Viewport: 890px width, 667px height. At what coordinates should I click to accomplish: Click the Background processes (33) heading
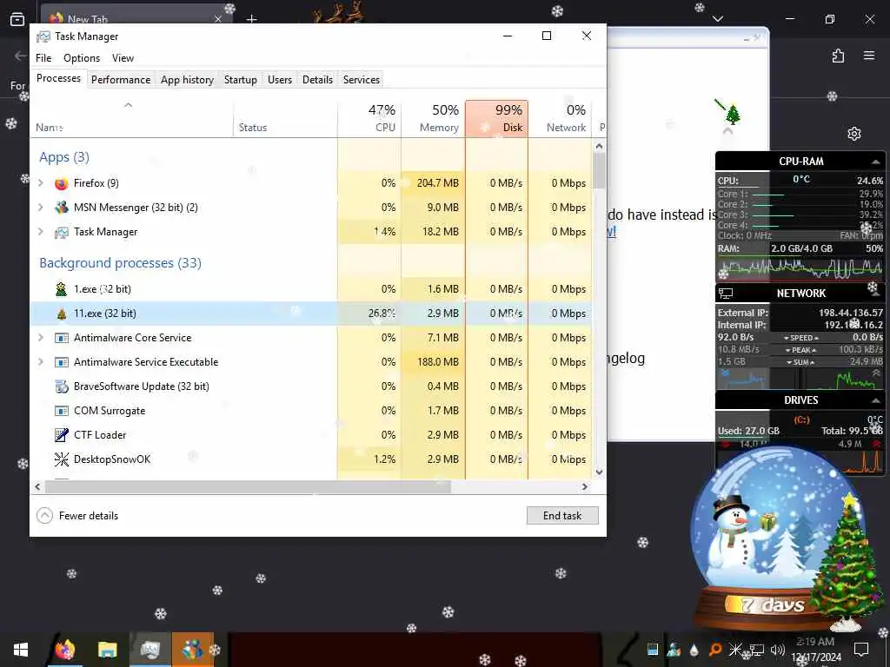coord(120,263)
